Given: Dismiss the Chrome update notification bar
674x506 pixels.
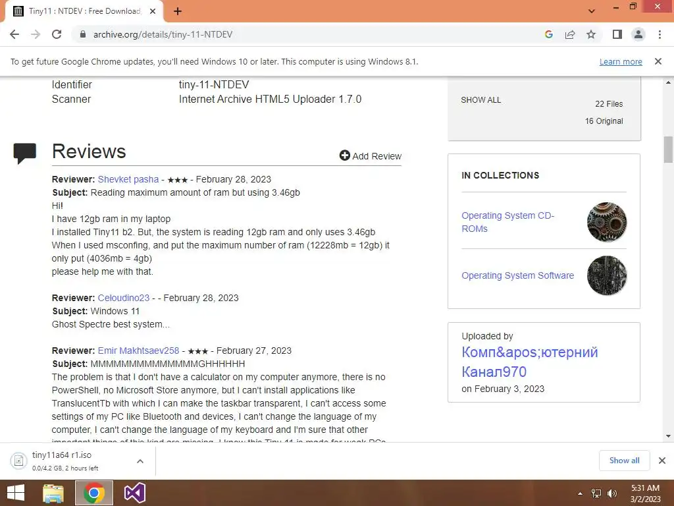Looking at the screenshot, I should [658, 61].
